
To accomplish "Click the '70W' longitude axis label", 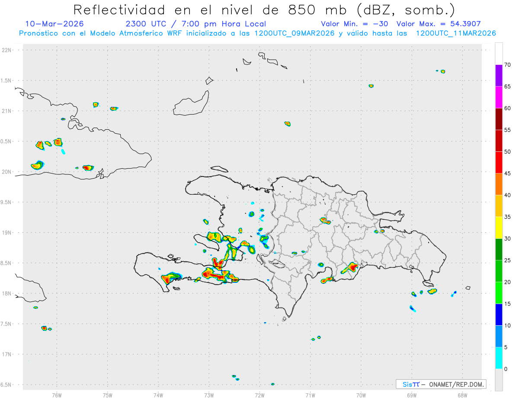I will pyautogui.click(x=361, y=395).
